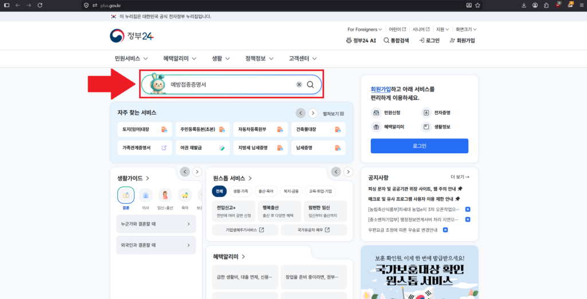The height and width of the screenshot is (299, 587).
Task: Reload the page in browser toolbar
Action: coord(40,5)
